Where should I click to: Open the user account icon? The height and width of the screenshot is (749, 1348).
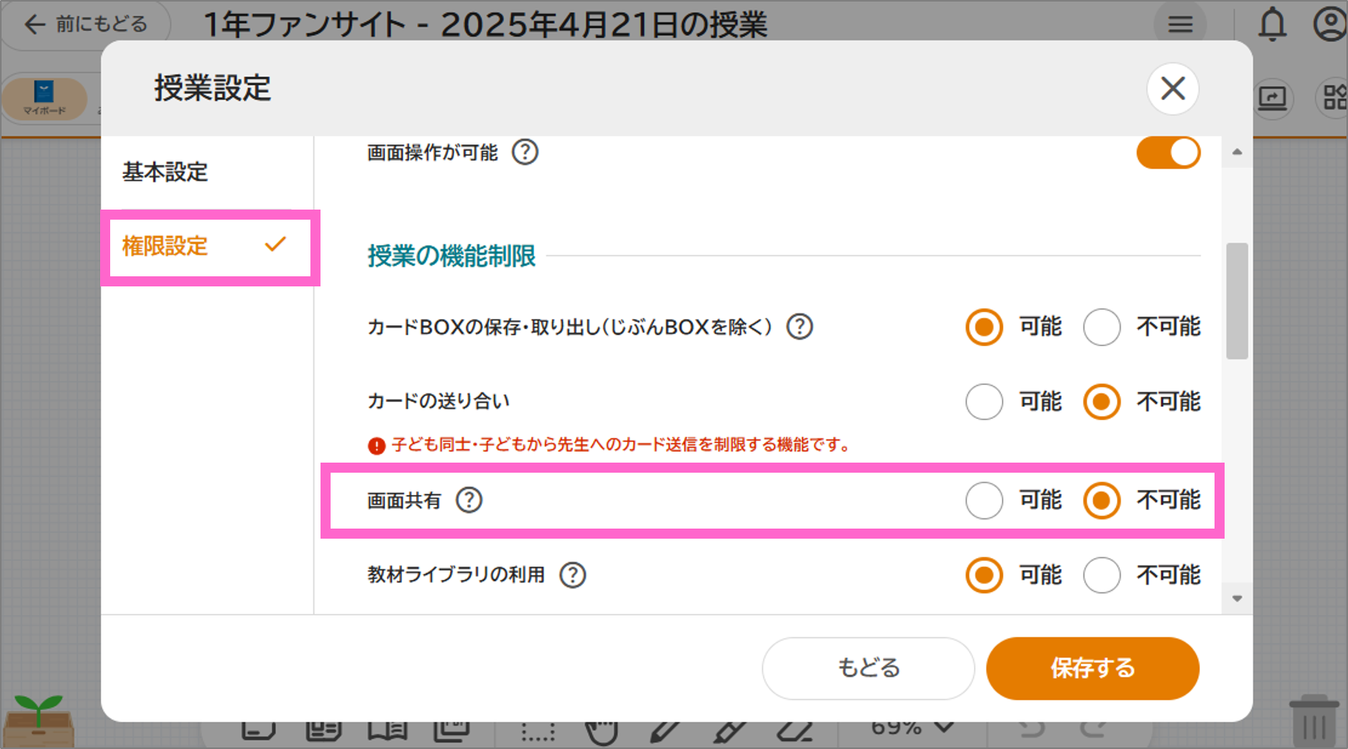point(1329,23)
